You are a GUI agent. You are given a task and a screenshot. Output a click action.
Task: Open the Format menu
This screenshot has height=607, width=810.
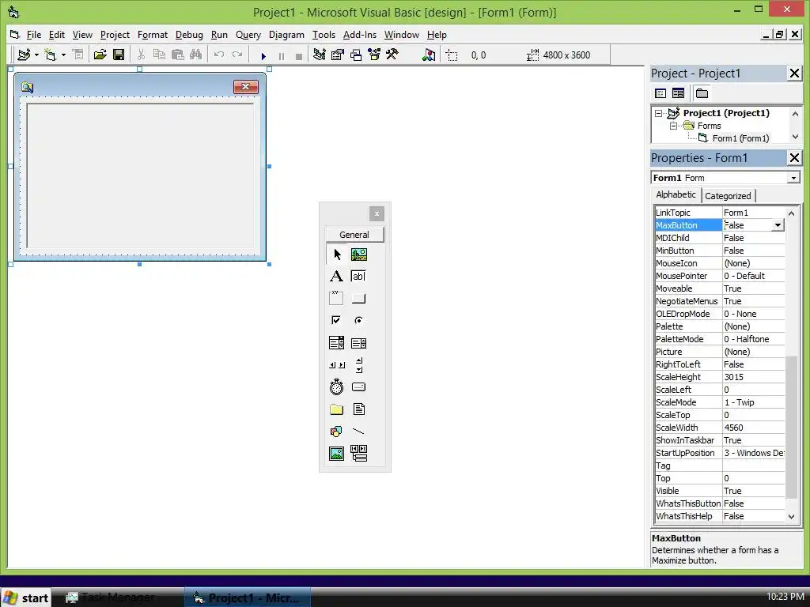click(153, 35)
